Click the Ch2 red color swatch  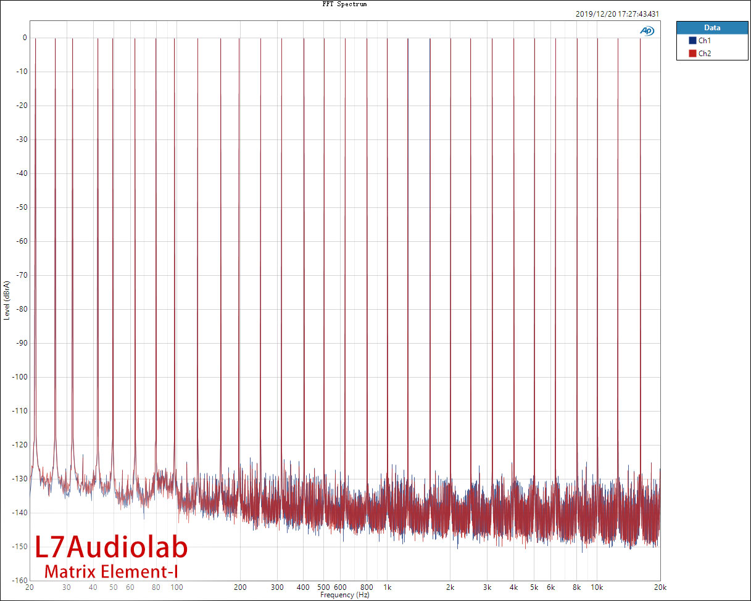coord(692,54)
